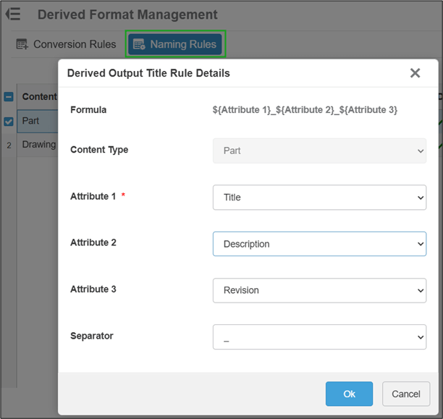Click the Attribute 1 field label
Viewport: 443px width, 419px height.
(93, 196)
